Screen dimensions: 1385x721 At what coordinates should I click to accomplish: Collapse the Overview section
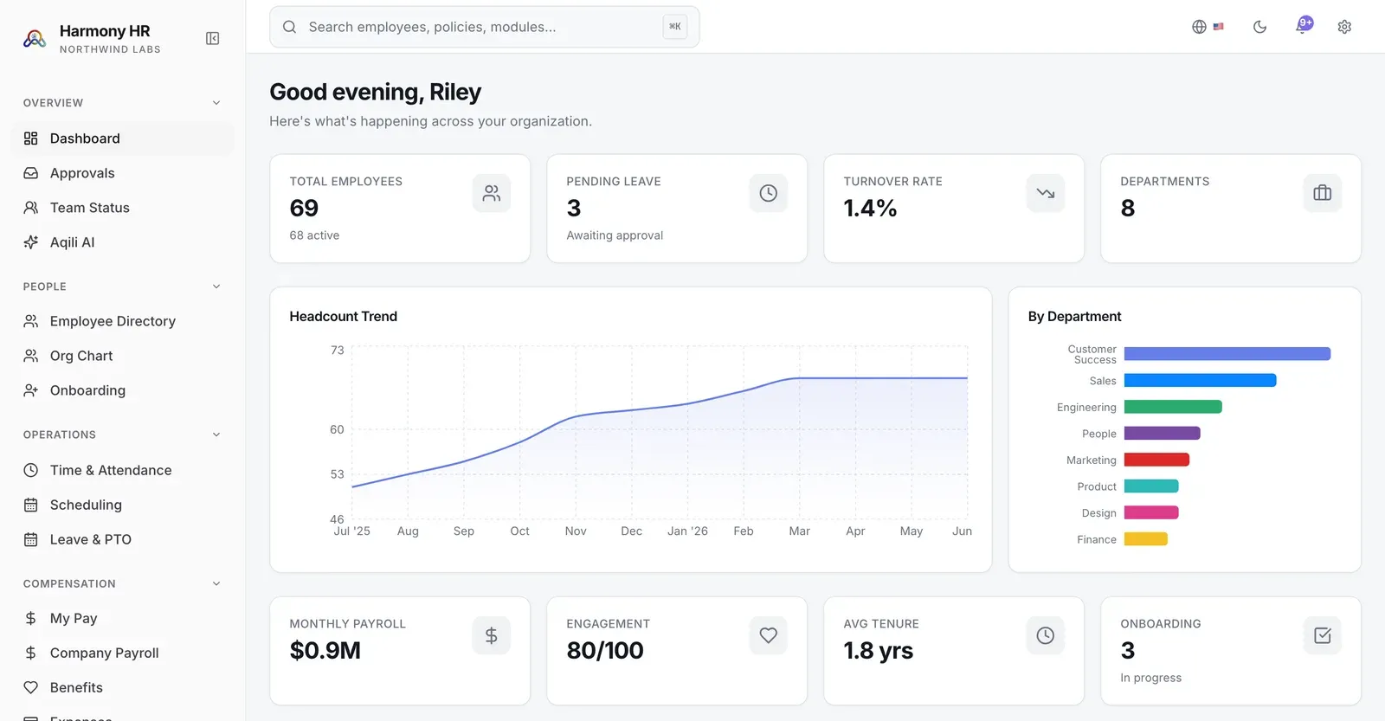[216, 103]
